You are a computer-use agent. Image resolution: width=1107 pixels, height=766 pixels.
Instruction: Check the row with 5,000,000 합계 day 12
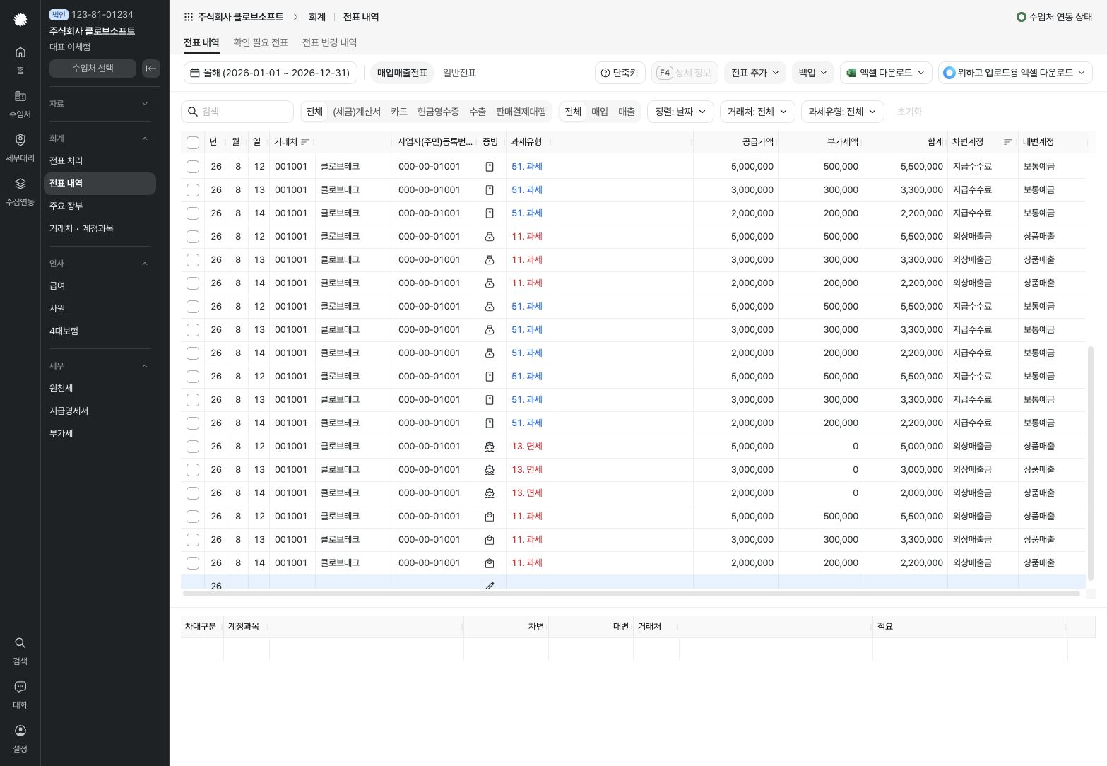pyautogui.click(x=193, y=447)
